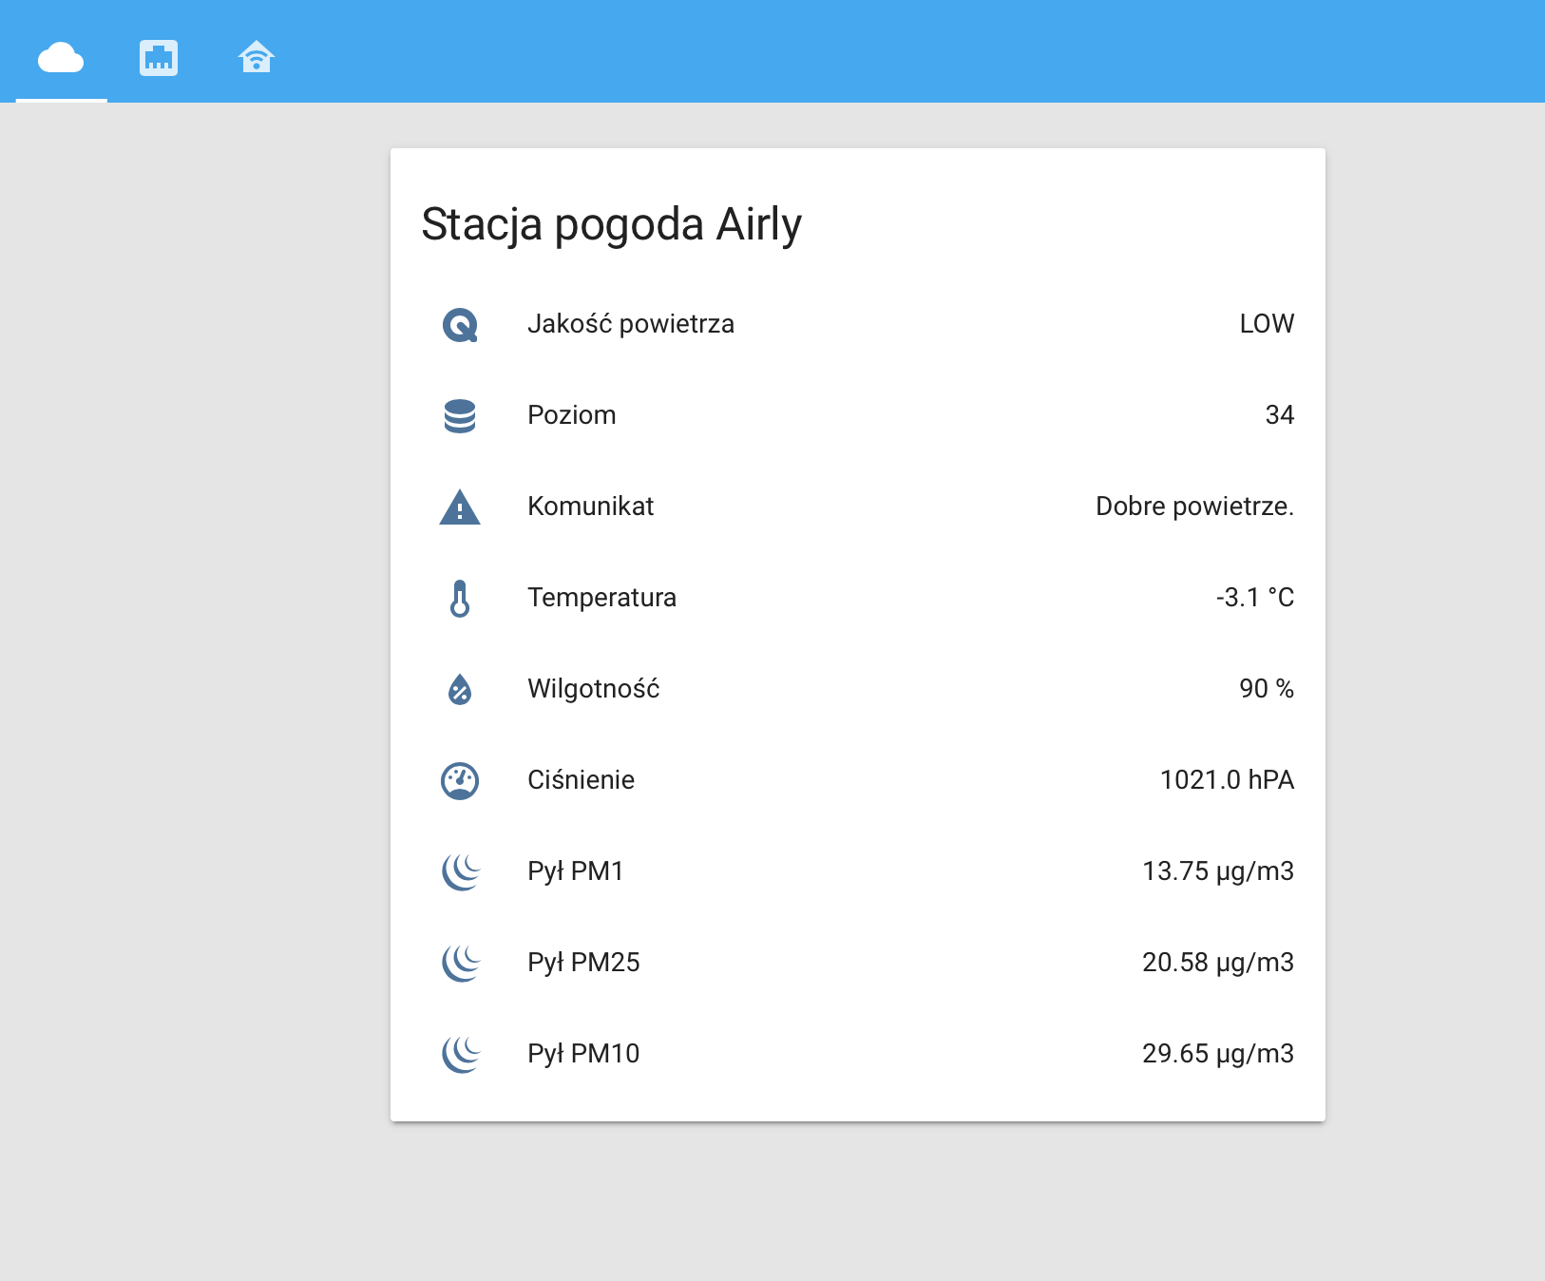The height and width of the screenshot is (1281, 1545).
Task: Open the cloud weather tab
Action: point(61,58)
